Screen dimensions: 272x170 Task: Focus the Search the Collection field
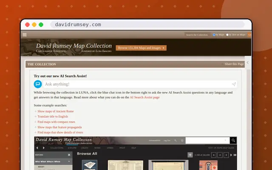[197, 35]
